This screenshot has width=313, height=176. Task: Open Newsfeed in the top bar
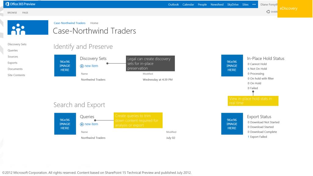[217, 4]
